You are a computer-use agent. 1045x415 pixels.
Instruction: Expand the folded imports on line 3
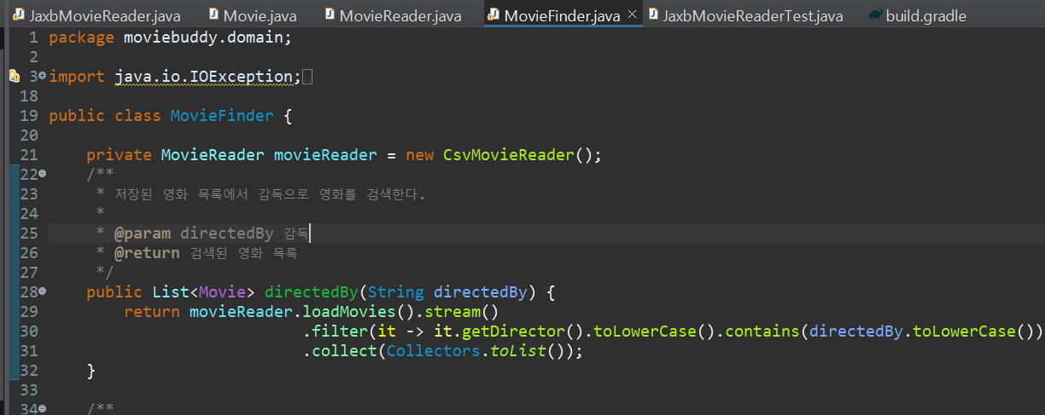43,77
